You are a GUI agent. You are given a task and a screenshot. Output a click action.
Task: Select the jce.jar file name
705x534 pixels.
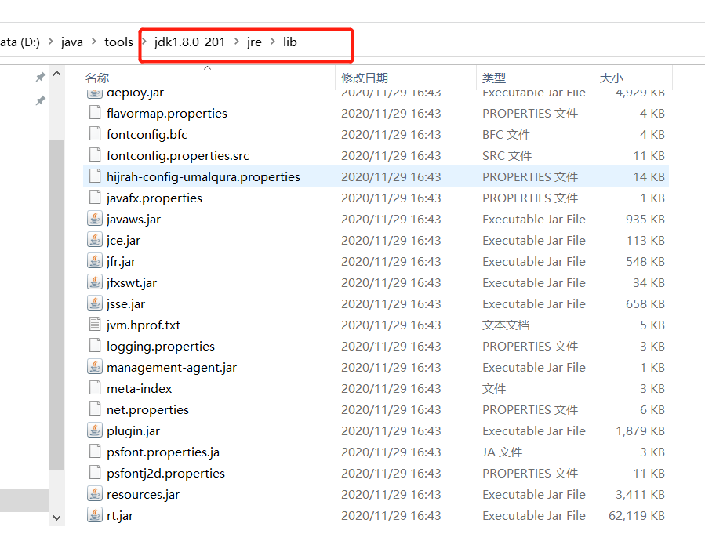[123, 241]
